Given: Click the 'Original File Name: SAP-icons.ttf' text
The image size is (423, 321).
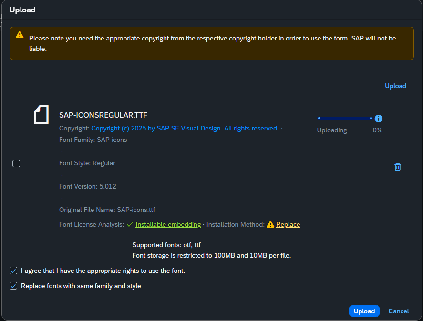Looking at the screenshot, I should [107, 210].
